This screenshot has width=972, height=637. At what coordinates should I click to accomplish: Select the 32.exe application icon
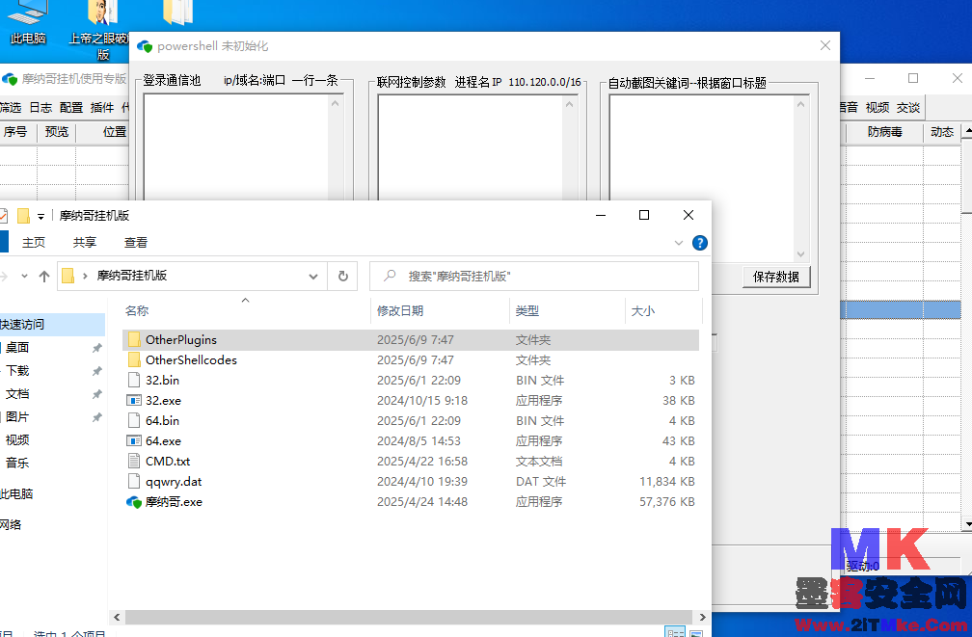134,400
